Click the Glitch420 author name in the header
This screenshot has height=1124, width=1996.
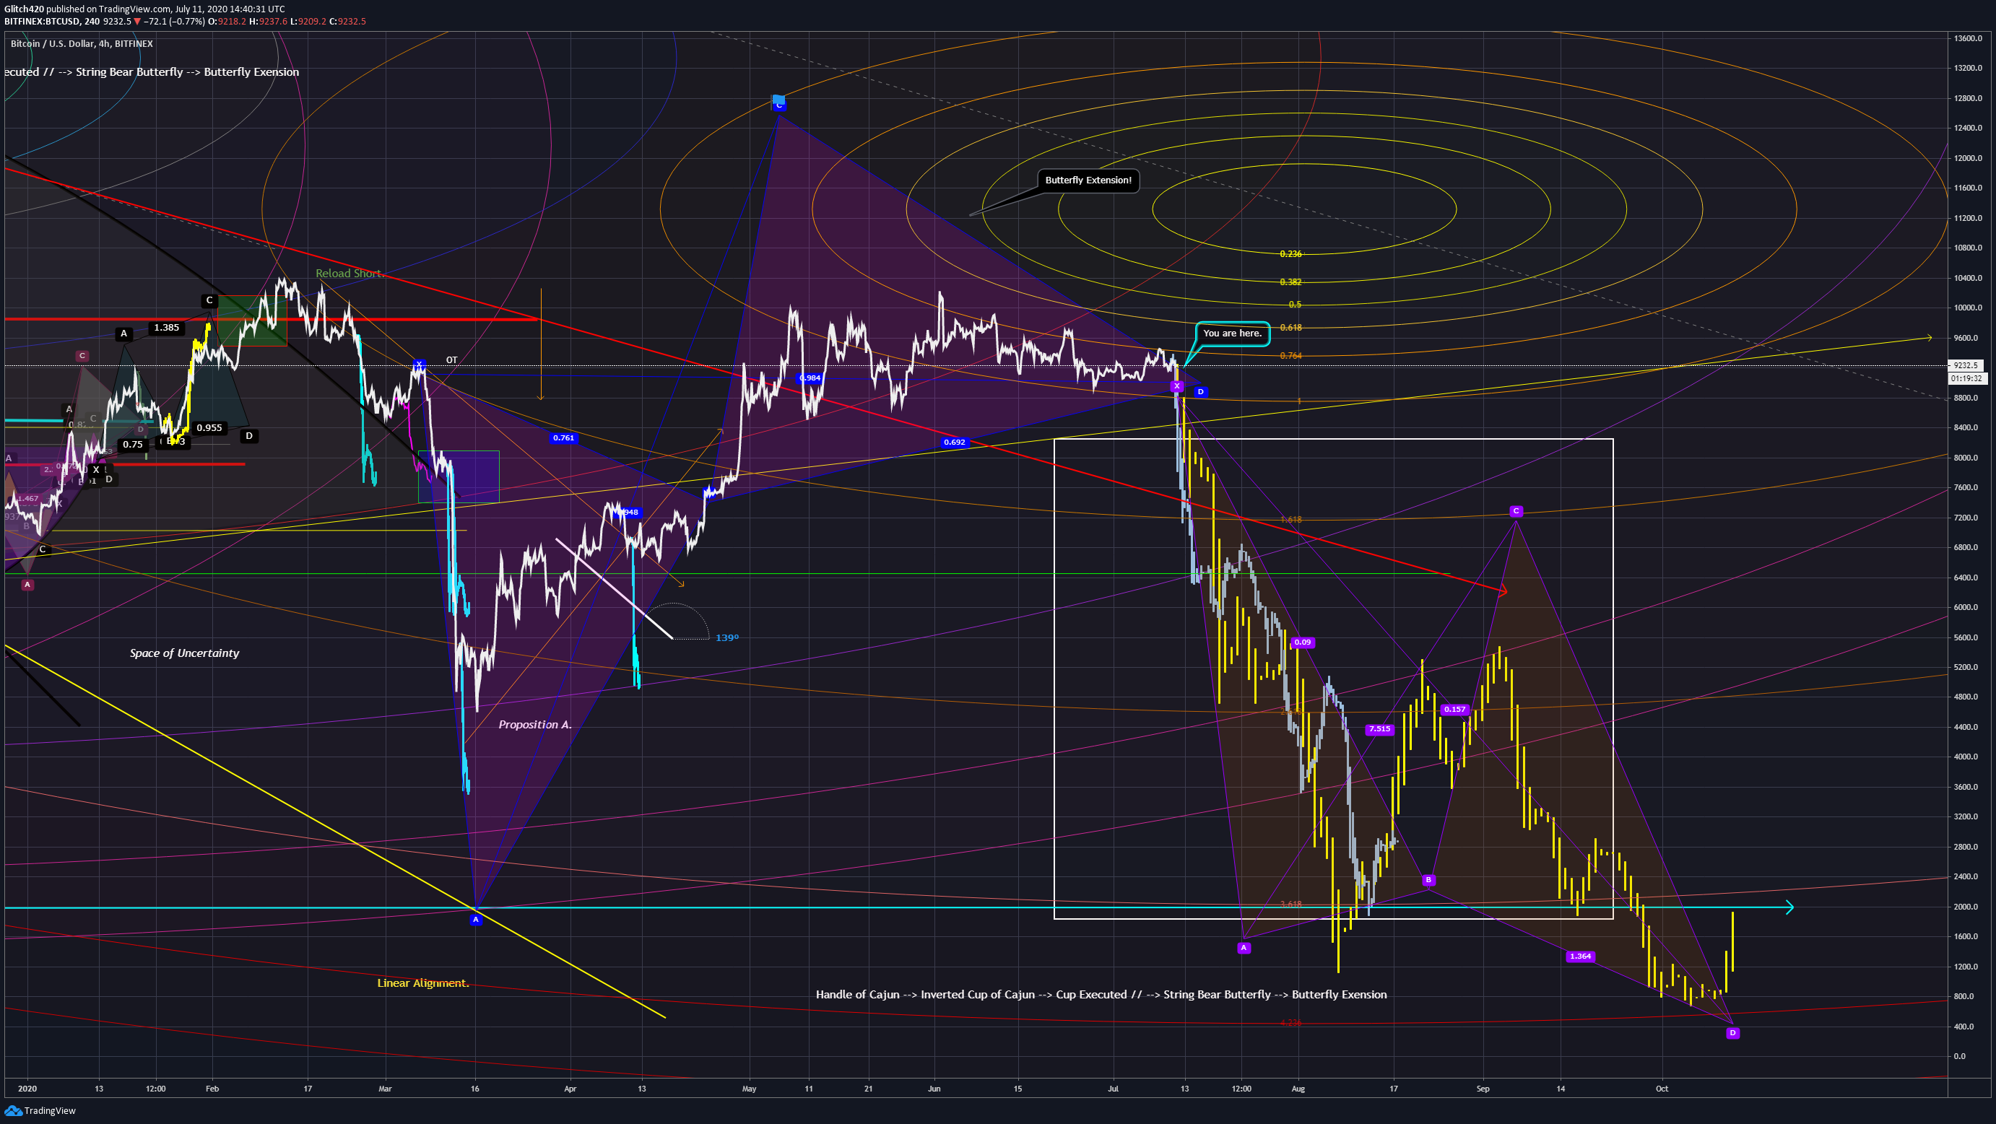[x=24, y=9]
